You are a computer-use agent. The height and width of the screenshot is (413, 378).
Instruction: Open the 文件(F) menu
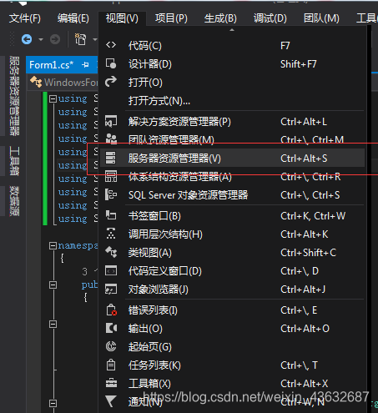click(25, 18)
